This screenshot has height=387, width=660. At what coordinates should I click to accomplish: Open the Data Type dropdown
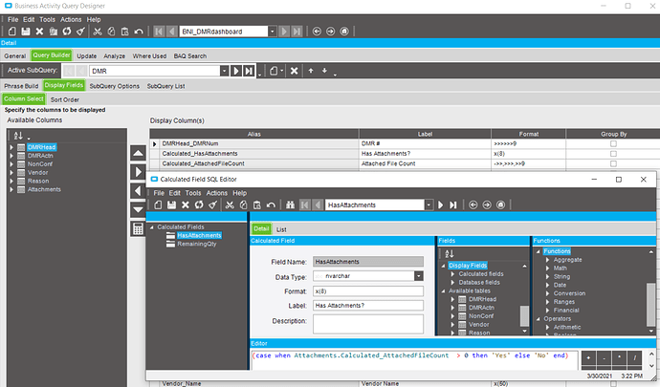click(x=418, y=275)
